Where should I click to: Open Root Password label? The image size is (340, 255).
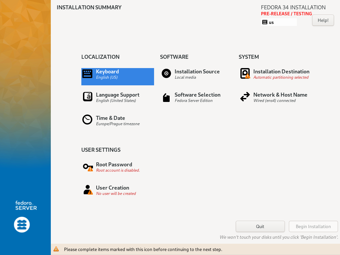point(114,165)
